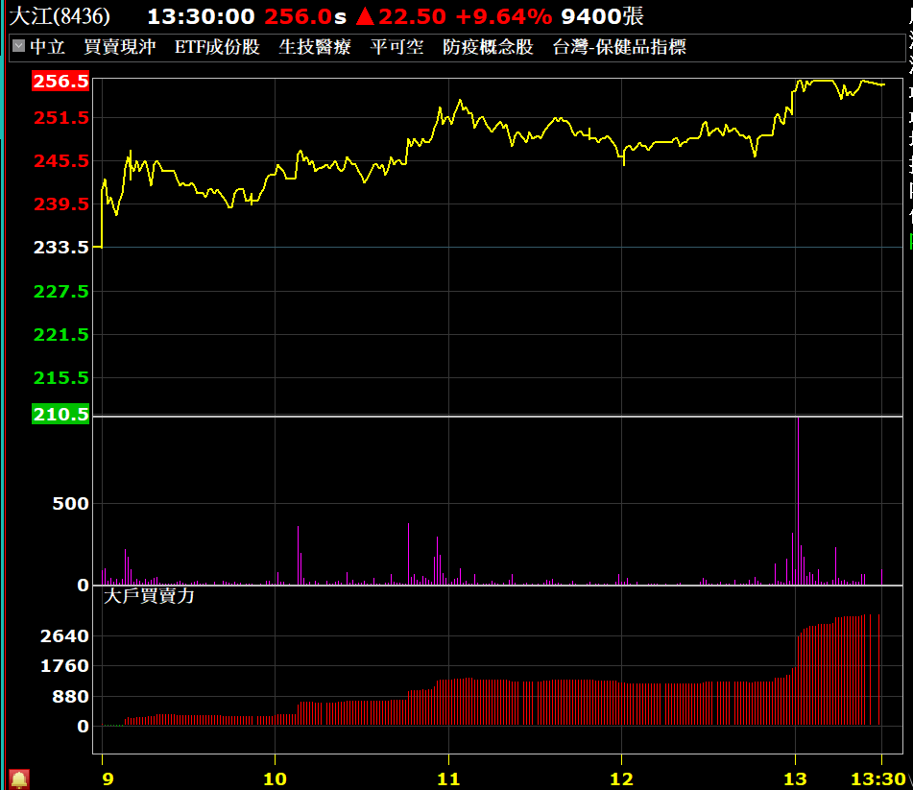This screenshot has width=913, height=790.
Task: Open the 防疫概念股 concept group
Action: pos(488,47)
